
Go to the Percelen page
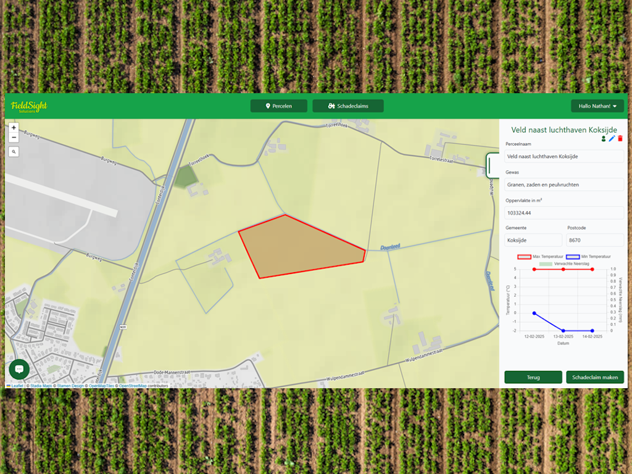pyautogui.click(x=278, y=106)
